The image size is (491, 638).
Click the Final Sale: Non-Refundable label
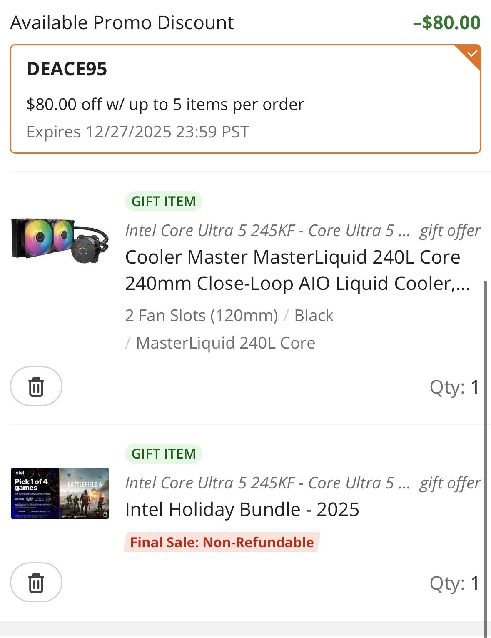click(222, 542)
